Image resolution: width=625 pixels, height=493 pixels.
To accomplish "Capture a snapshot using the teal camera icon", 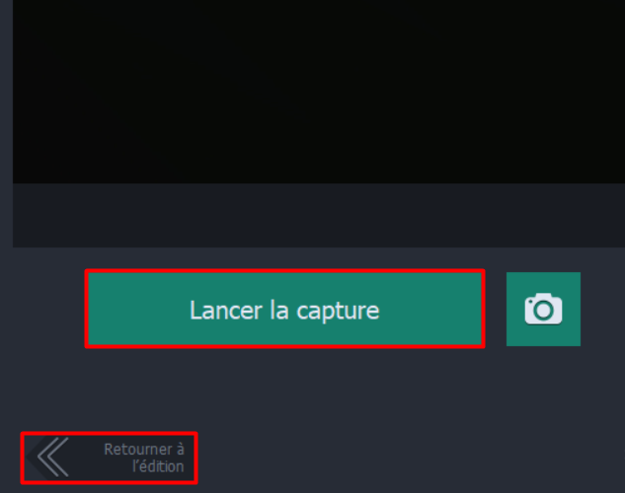I will tap(543, 310).
